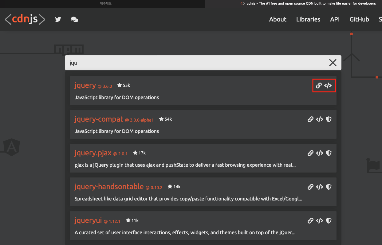Copy URL link icon for jqueryui
This screenshot has height=245, width=382.
pos(310,220)
